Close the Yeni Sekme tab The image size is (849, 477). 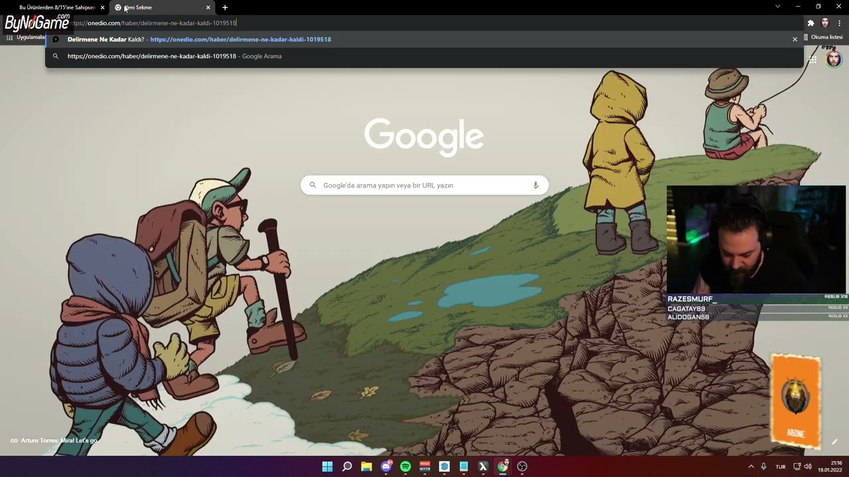click(x=208, y=7)
